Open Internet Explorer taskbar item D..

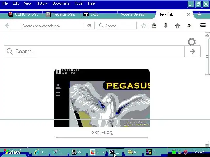(40, 152)
